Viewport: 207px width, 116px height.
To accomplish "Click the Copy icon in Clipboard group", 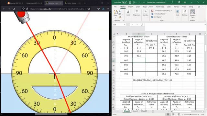I will pyautogui.click(x=120, y=14).
